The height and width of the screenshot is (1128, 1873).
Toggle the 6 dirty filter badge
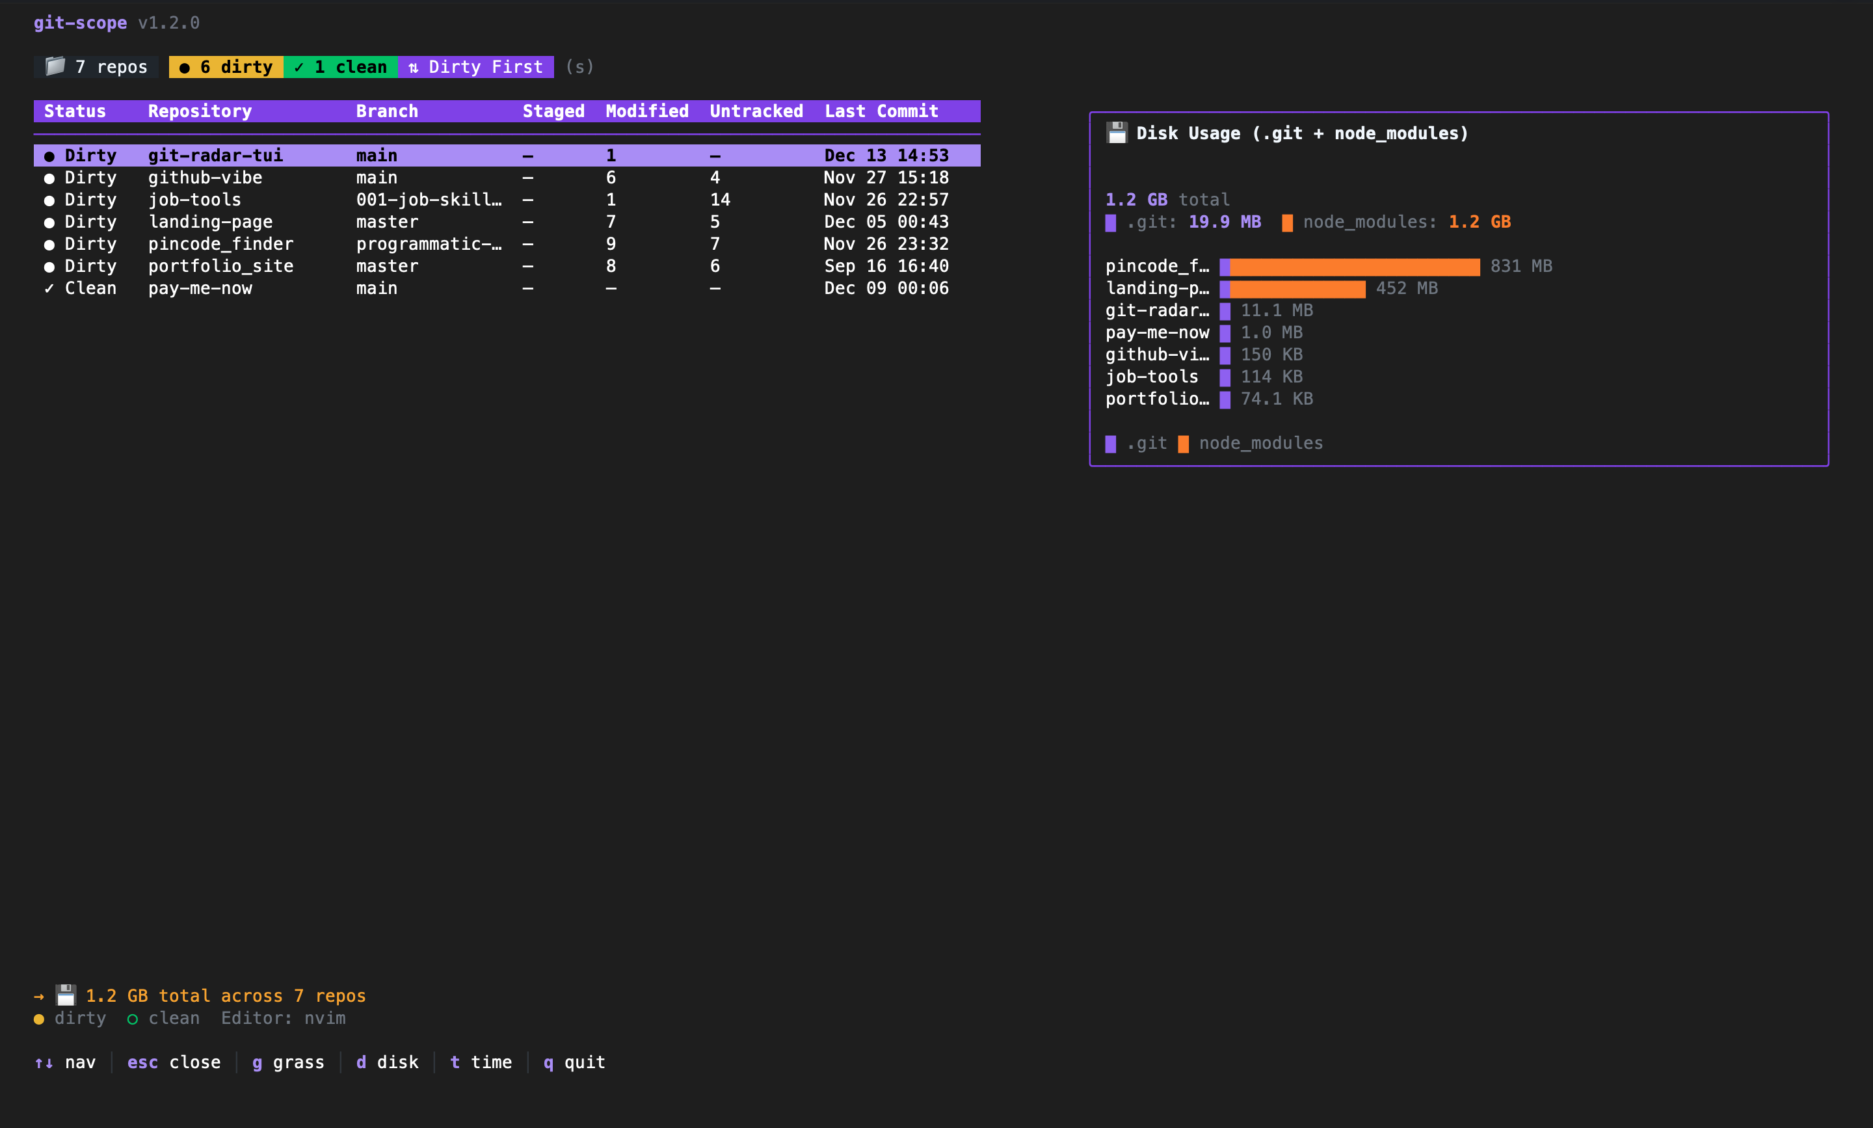tap(225, 67)
